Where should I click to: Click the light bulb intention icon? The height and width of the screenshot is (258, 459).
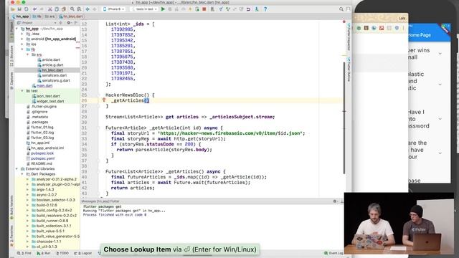[x=103, y=100]
